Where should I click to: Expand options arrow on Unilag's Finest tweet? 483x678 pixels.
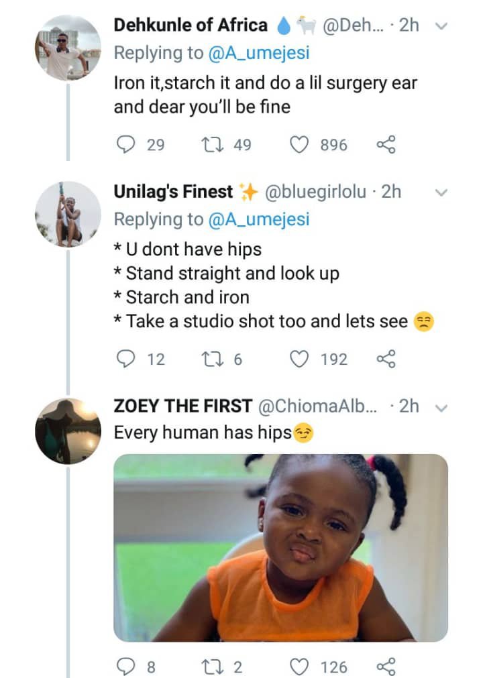tap(441, 192)
